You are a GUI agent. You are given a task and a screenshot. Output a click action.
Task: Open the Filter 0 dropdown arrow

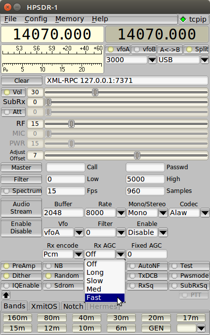121,232
